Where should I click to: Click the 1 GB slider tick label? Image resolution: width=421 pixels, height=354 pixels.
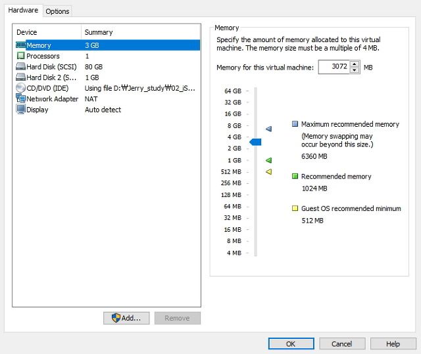click(x=234, y=160)
